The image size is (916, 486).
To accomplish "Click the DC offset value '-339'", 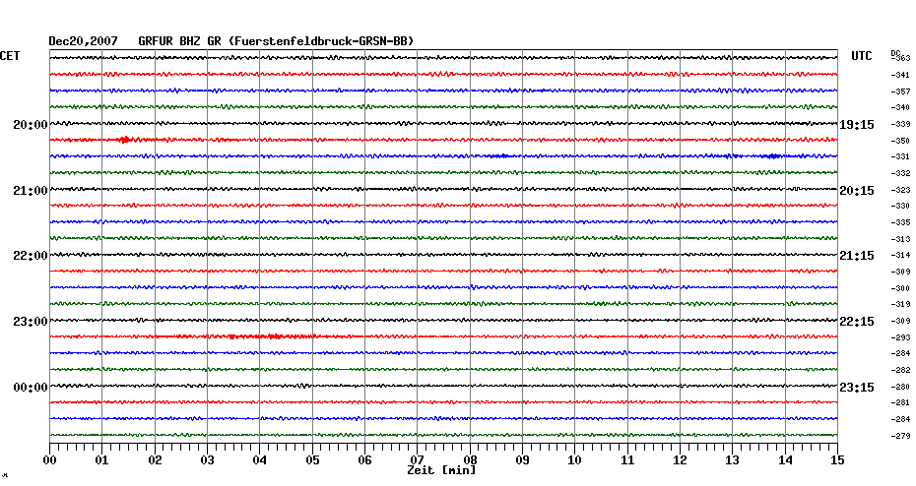I will [900, 124].
